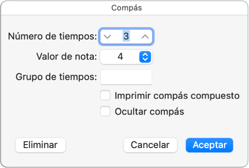Click the 'Imprimir compás compuesto' label text

point(177,96)
